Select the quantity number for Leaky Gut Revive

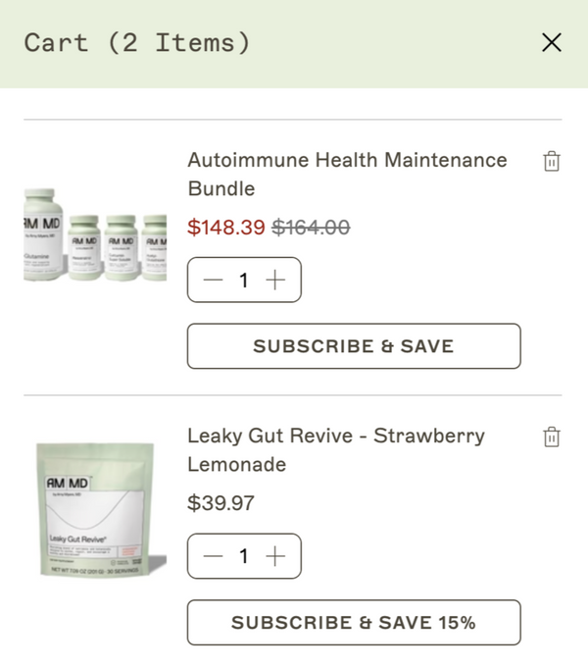(244, 556)
